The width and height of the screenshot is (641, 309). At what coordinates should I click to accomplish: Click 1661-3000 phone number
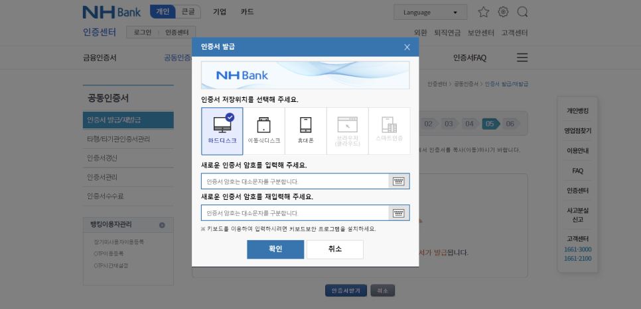(x=578, y=249)
